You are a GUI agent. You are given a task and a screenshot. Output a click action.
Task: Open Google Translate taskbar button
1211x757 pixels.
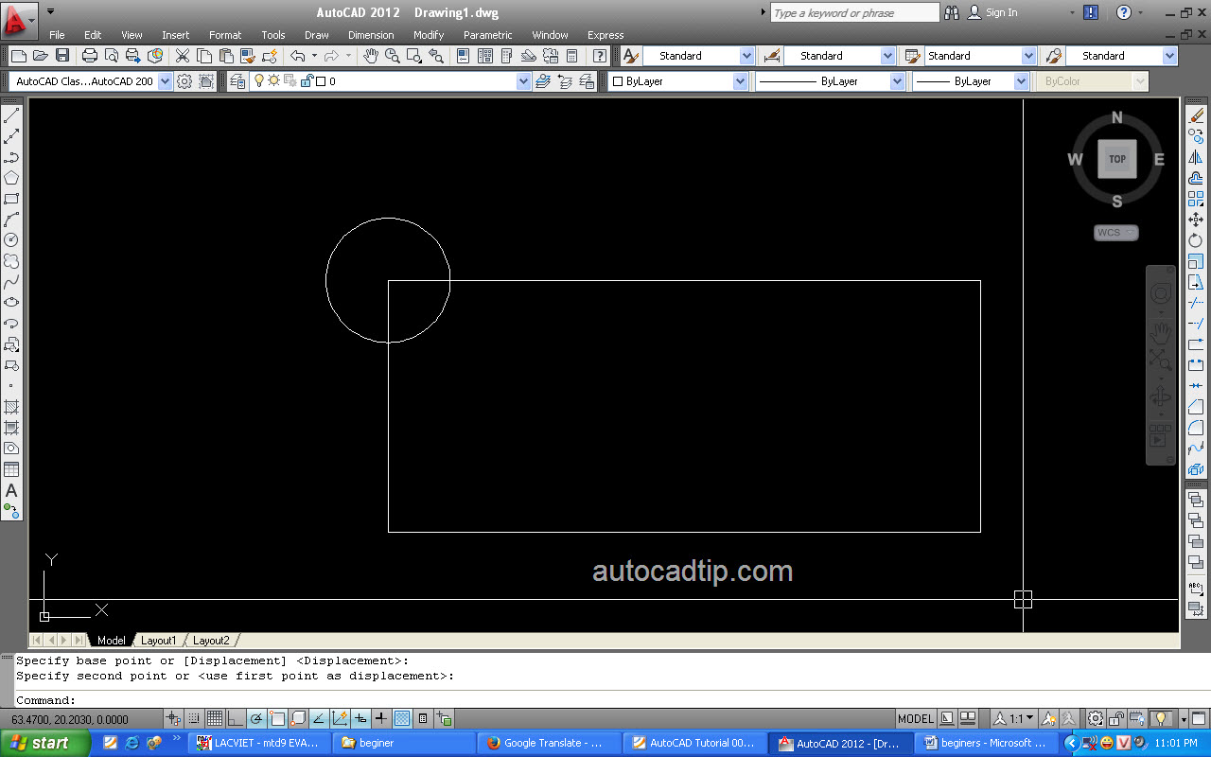(550, 743)
